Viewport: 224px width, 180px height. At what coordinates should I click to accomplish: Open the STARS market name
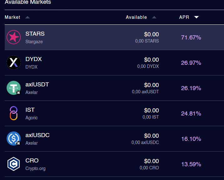click(35, 34)
